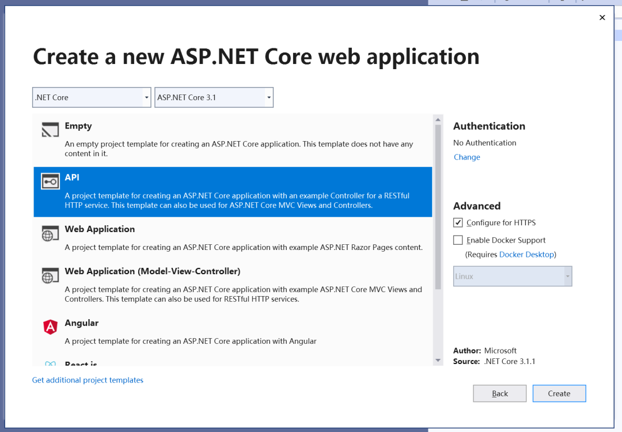Click the React.js template icon
Screen dimensions: 622x432
[x=50, y=363]
